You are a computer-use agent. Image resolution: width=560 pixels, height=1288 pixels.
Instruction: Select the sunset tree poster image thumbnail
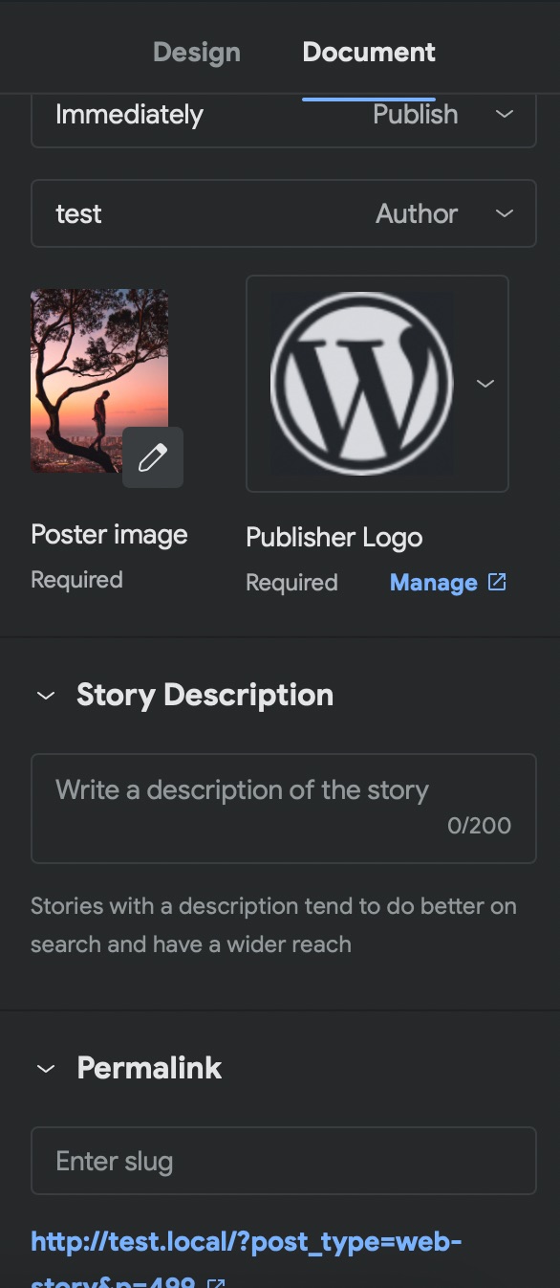(99, 381)
